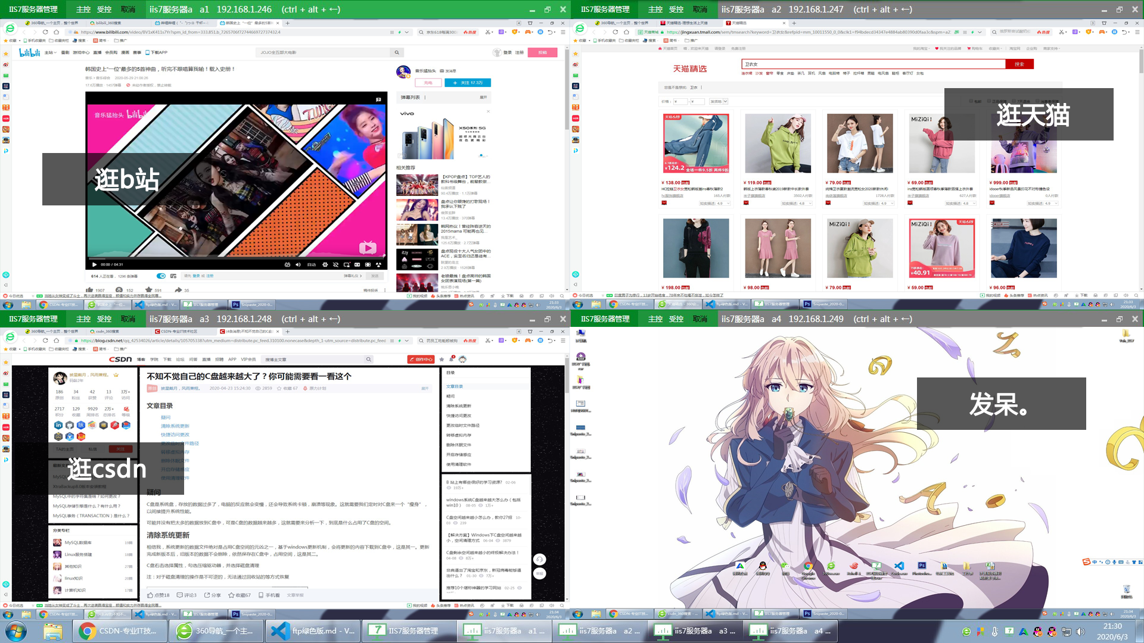
Task: Click the thumbs-up like icon on bilibili
Action: (89, 290)
